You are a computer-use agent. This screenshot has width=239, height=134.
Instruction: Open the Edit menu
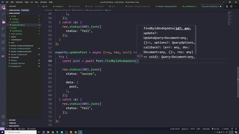pyautogui.click(x=12, y=2)
